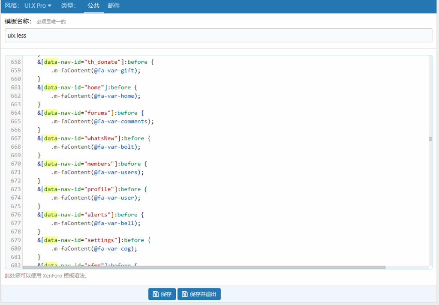This screenshot has width=439, height=305.
Task: Click the uix.less template name field
Action: [x=218, y=36]
